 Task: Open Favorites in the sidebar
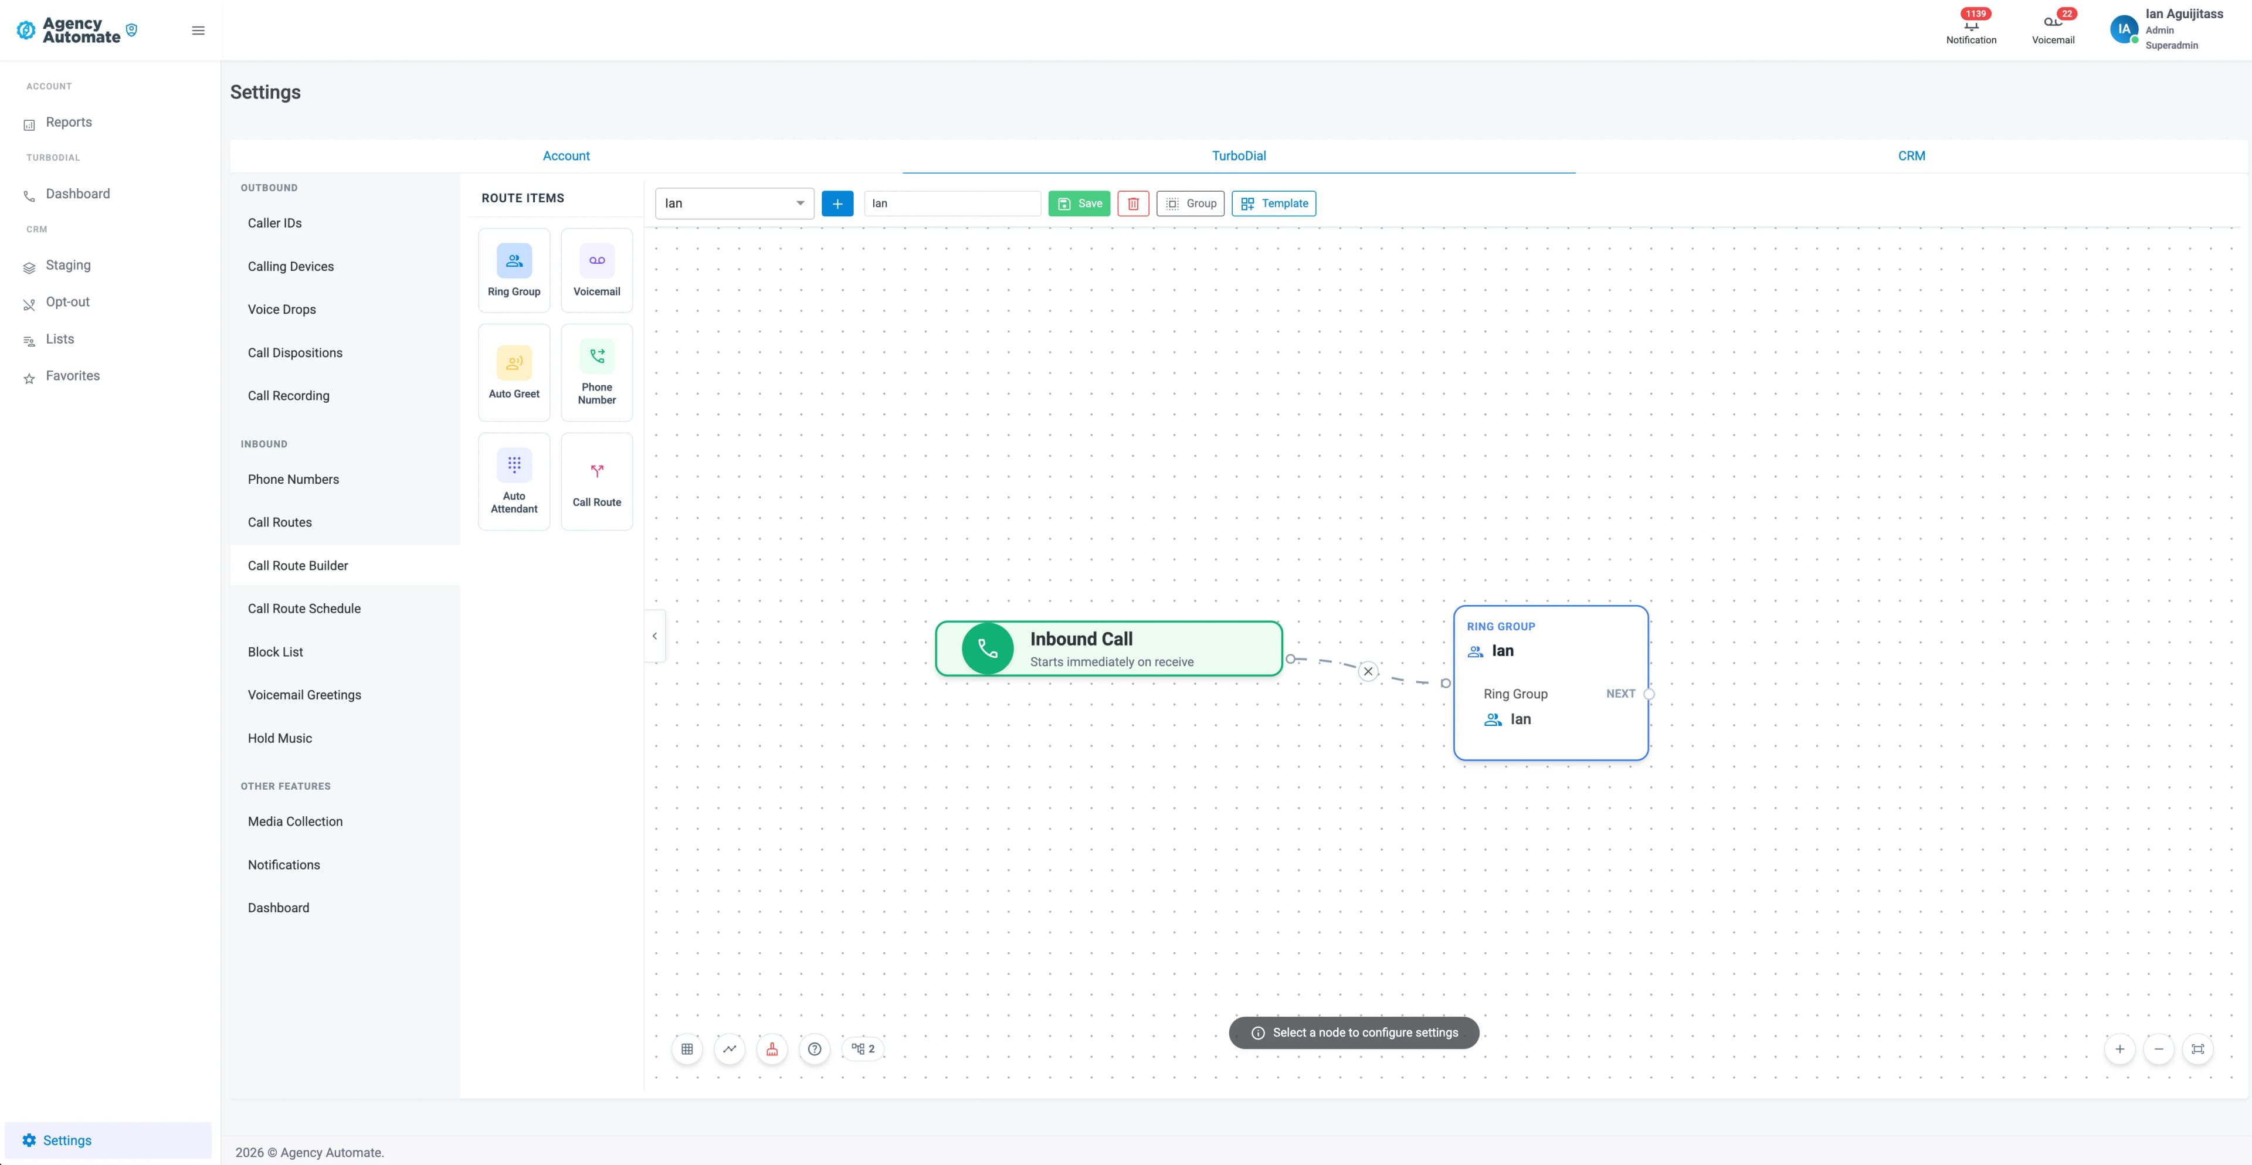(73, 376)
